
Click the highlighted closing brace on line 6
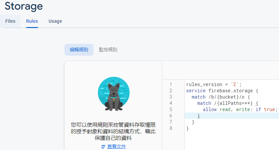point(199,116)
